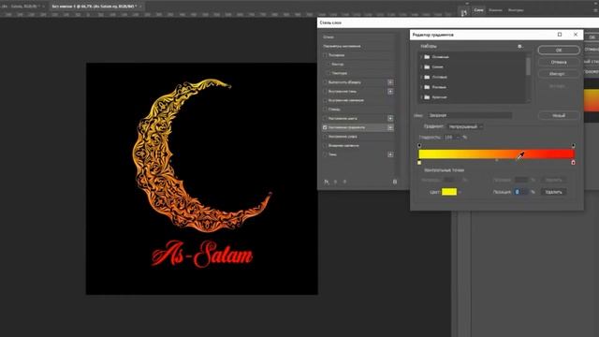The height and width of the screenshot is (337, 599).
Task: Add another Тень effect with plus icon
Action: tap(390, 154)
